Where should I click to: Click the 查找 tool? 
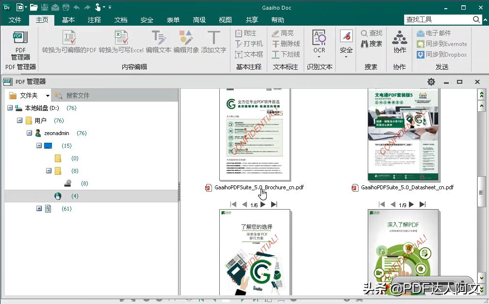(372, 33)
